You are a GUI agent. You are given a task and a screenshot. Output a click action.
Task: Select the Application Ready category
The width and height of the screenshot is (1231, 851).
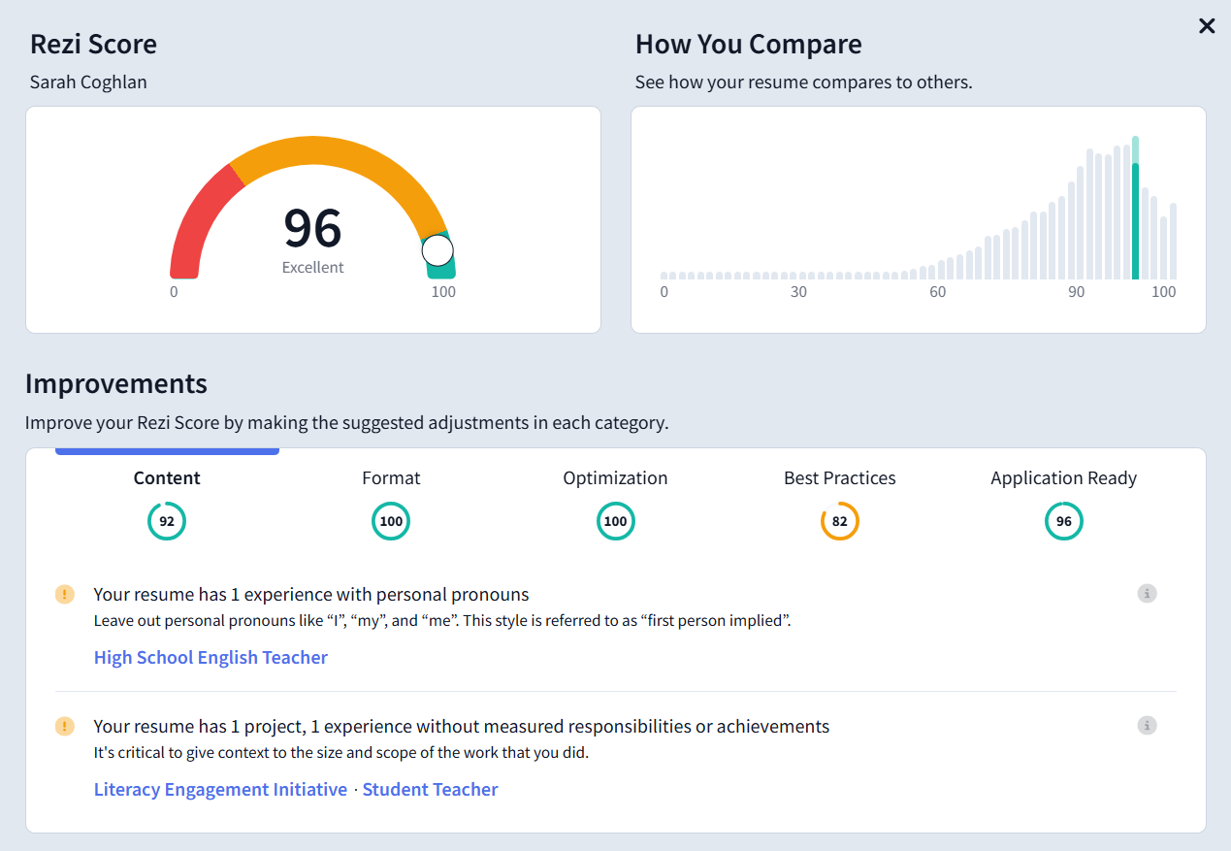1063,477
